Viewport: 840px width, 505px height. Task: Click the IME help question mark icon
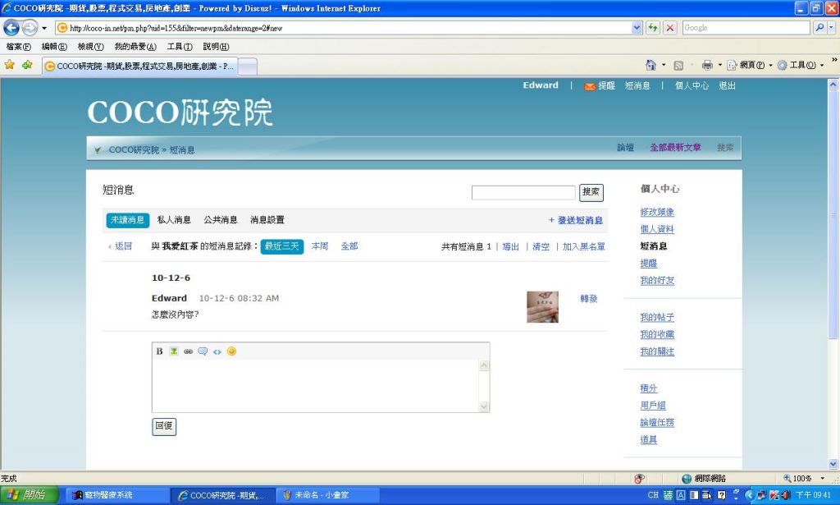(721, 495)
